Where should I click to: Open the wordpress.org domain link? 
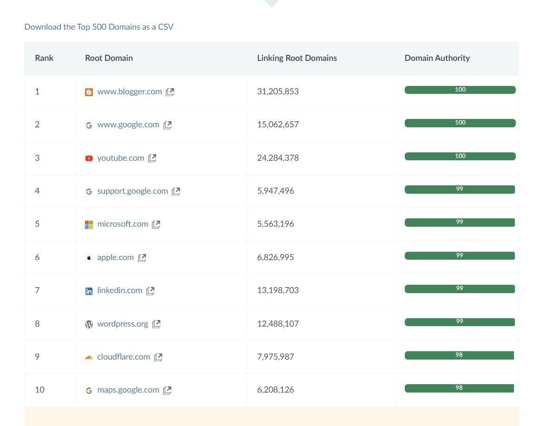coord(123,324)
